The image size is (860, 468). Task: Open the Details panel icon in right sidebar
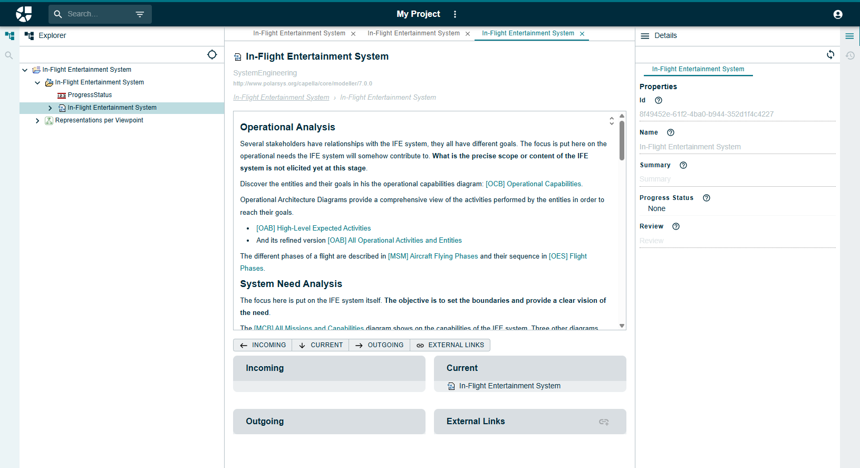849,36
